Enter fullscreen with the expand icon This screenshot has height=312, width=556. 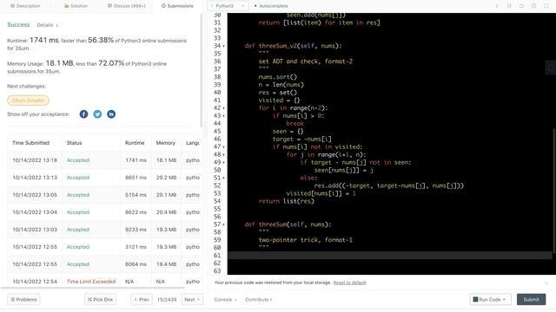point(546,6)
